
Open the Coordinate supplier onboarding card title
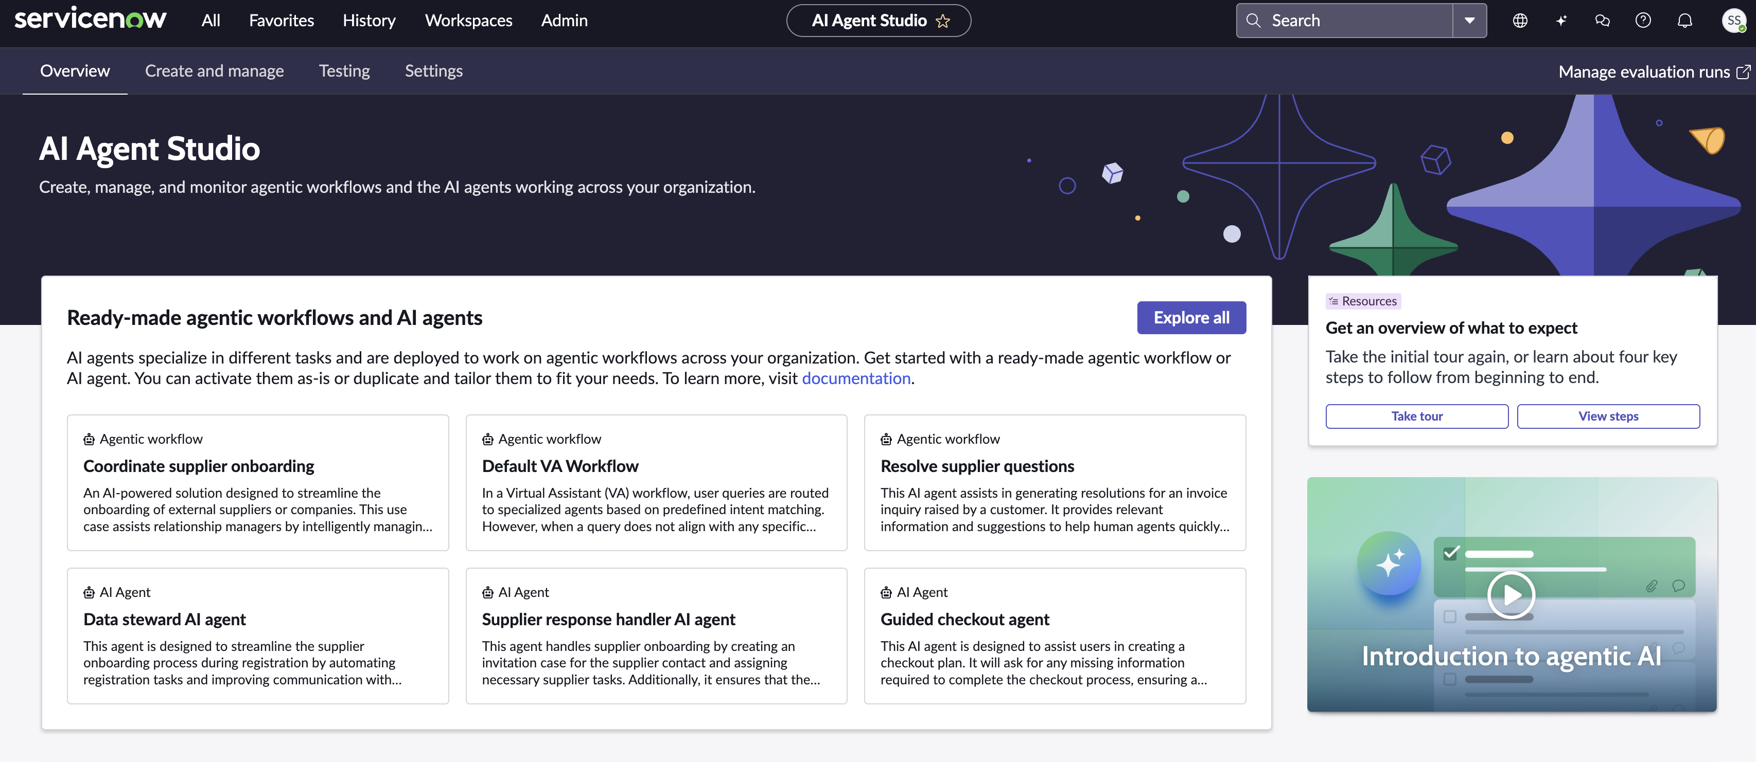pos(198,466)
